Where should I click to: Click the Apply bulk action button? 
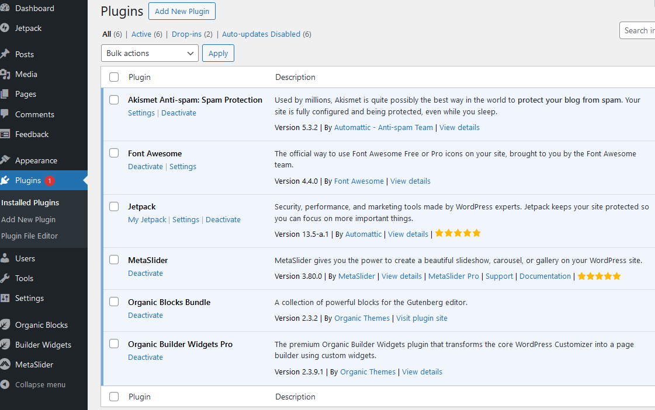[x=218, y=54]
